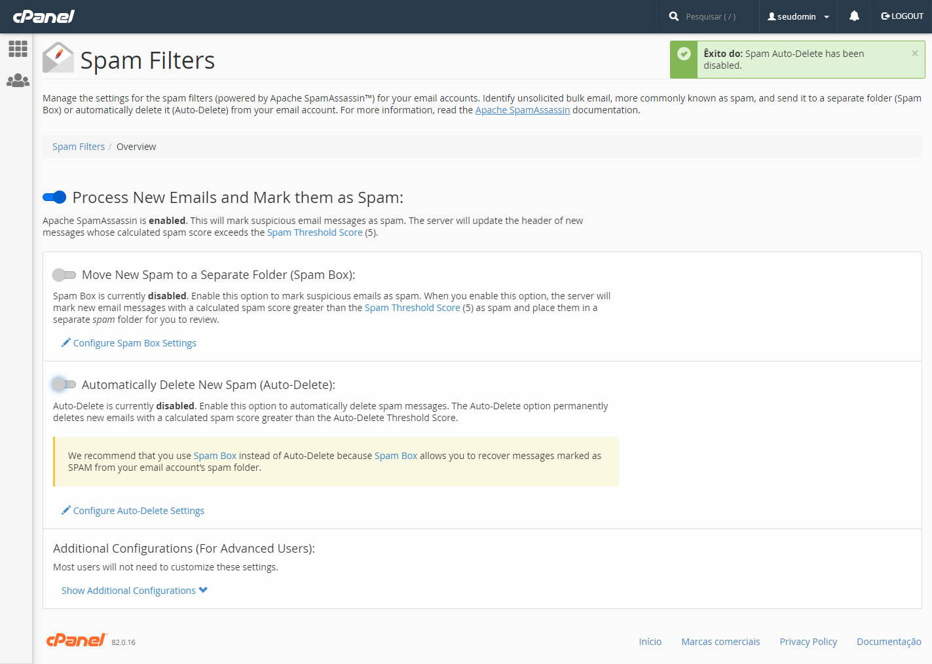
Task: Click Overview breadcrumb text
Action: [136, 147]
